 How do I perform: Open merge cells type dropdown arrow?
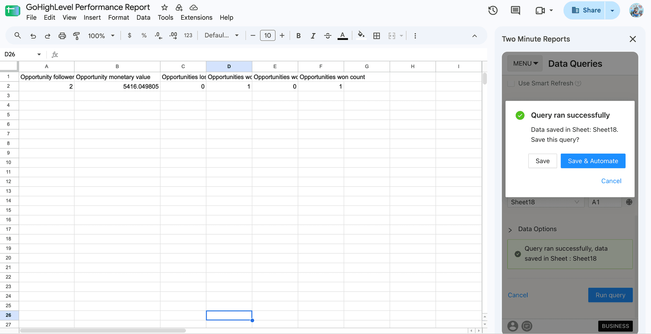point(401,36)
